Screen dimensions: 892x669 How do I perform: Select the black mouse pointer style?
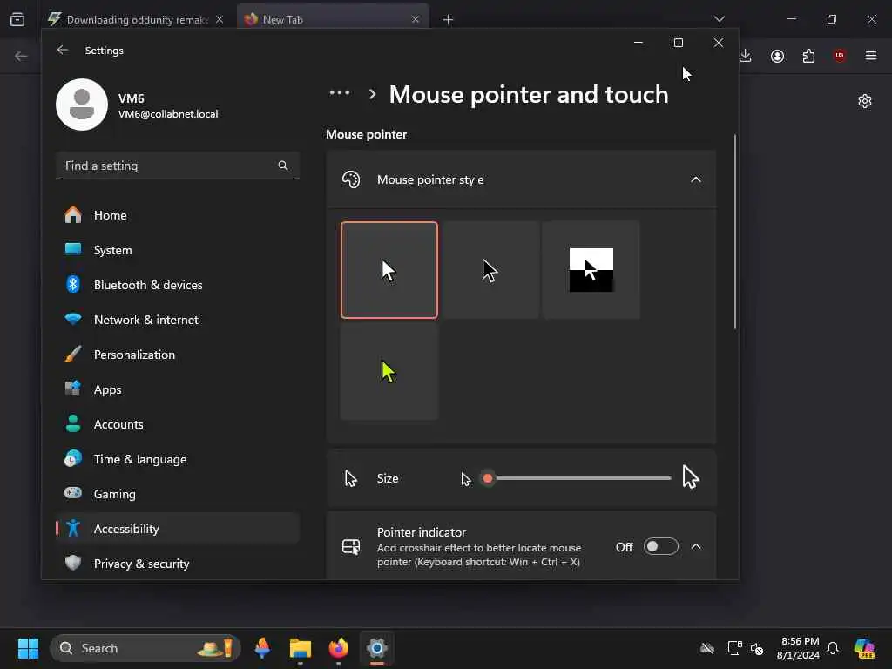[x=490, y=270]
